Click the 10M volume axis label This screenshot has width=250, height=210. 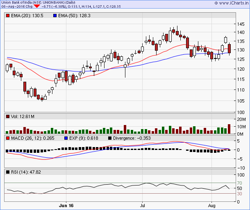(x=241, y=127)
